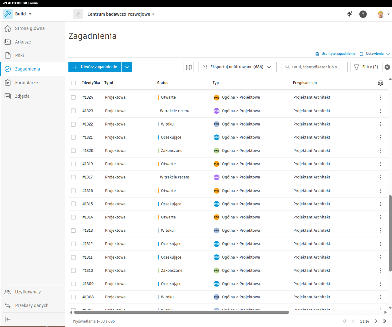Click the Utwórz zagadnienie button
Viewport: 392px width, 327px height.
tap(95, 67)
